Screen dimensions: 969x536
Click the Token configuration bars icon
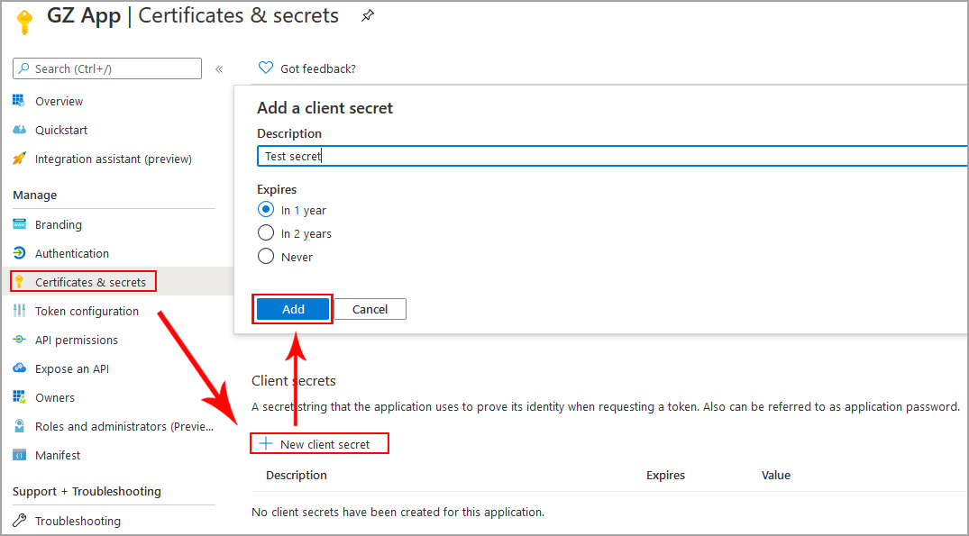pyautogui.click(x=19, y=311)
